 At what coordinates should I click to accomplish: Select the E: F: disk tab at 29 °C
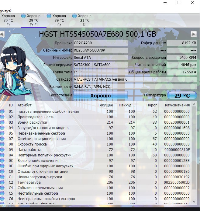pyautogui.click(x=34, y=20)
